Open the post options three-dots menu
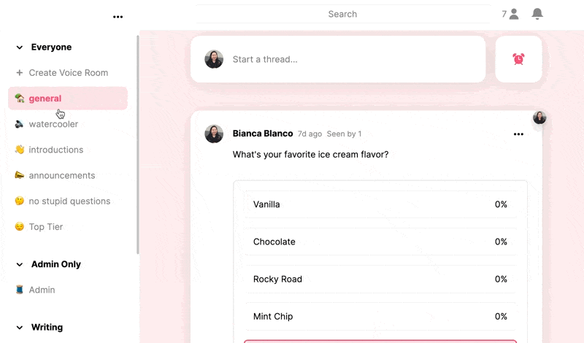Viewport: 584px width, 343px height. 518,134
